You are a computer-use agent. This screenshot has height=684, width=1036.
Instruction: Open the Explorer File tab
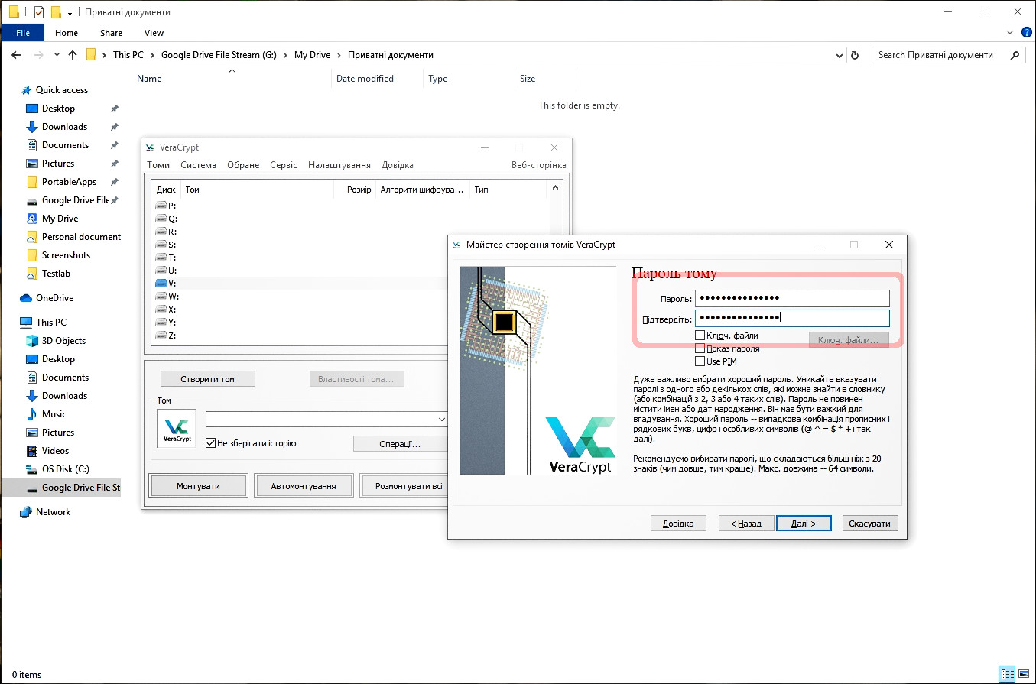[22, 33]
